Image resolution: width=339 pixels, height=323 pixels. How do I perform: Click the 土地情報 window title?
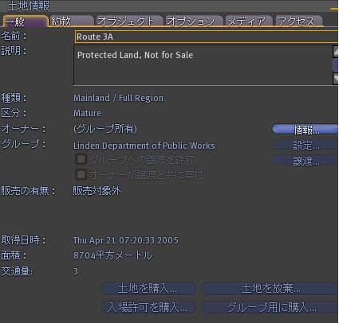coord(29,6)
